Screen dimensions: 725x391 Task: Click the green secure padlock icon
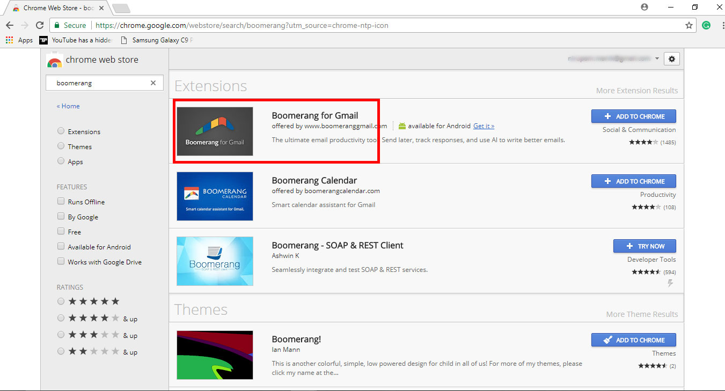pos(57,25)
